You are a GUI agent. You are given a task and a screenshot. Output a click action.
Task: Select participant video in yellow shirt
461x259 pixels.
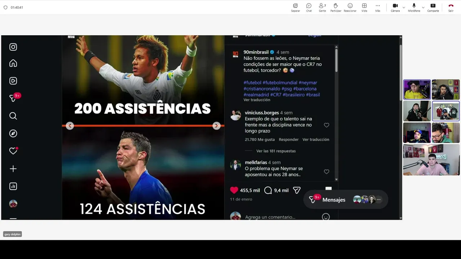click(417, 90)
